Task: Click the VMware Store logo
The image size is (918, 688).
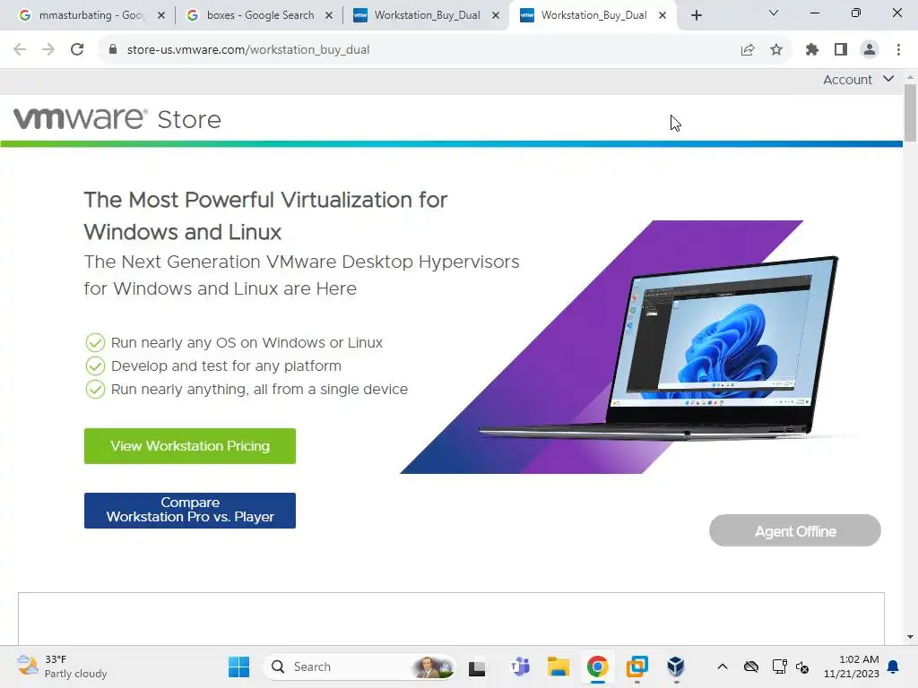Action: coord(117,119)
